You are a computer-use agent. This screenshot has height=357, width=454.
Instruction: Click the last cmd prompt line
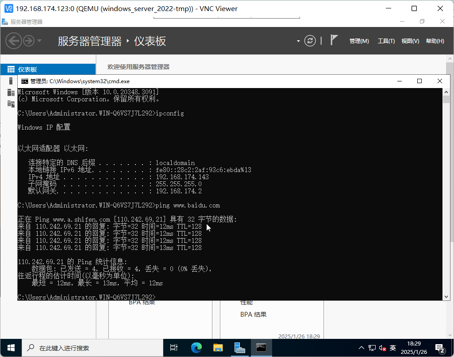tap(87, 297)
